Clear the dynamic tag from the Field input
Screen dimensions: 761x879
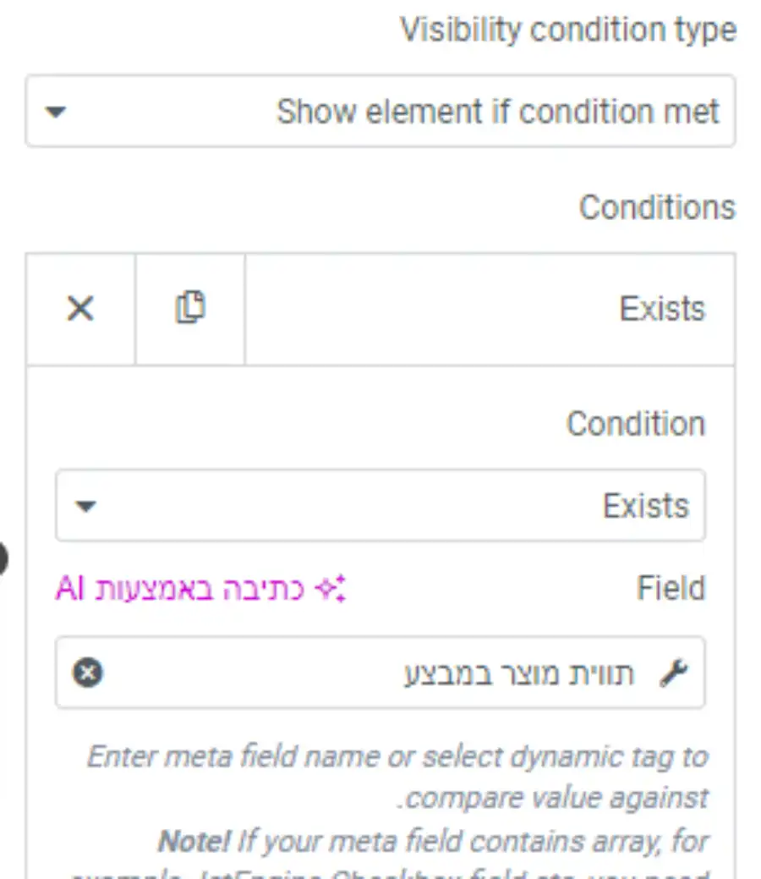click(88, 672)
